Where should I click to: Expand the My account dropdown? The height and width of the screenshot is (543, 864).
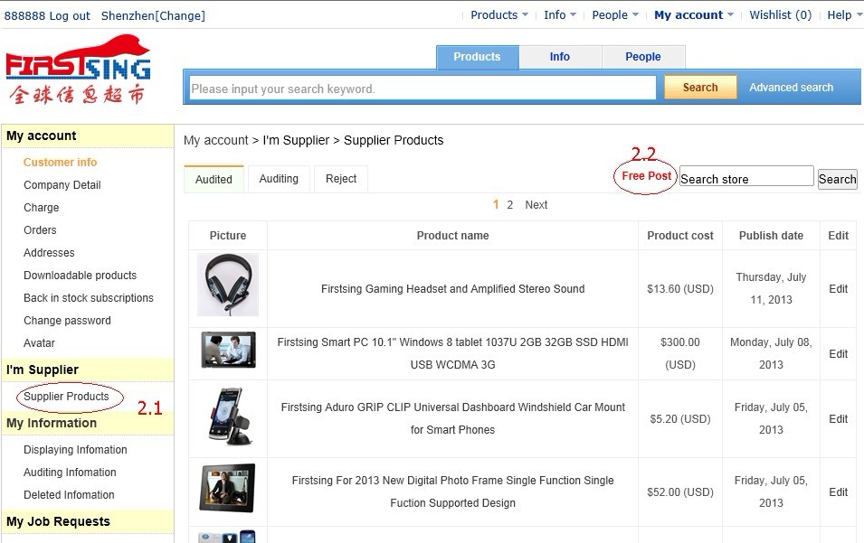tap(694, 15)
